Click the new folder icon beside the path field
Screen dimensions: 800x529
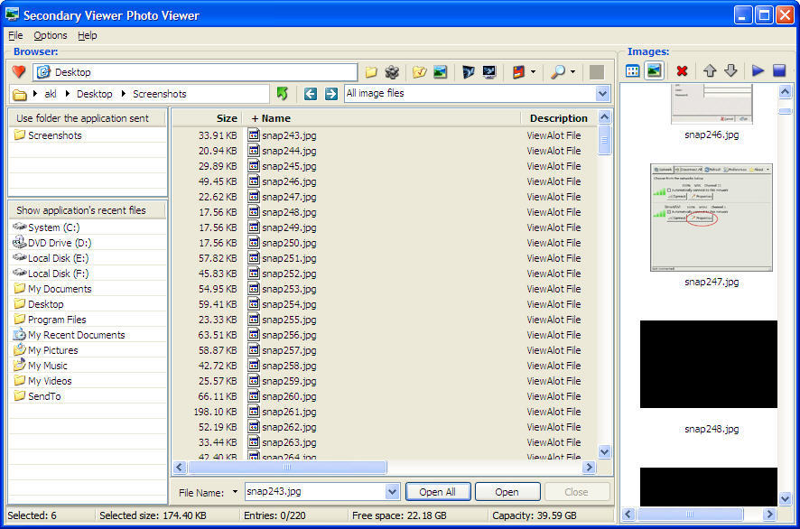pyautogui.click(x=371, y=72)
